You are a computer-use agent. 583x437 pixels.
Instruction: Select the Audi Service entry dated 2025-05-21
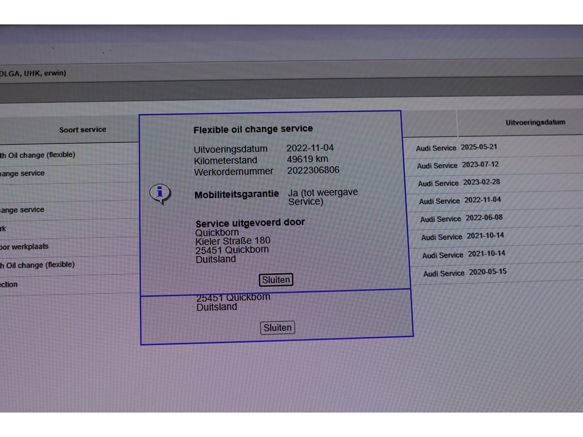click(x=456, y=147)
